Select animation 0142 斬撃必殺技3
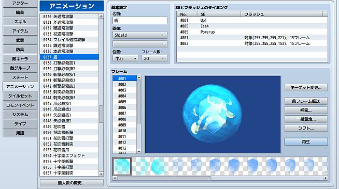The image size is (339, 189). (x=69, y=86)
